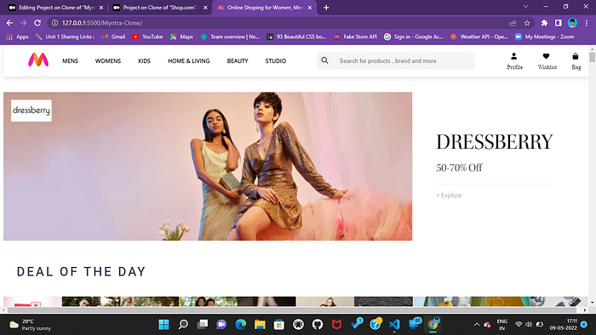Viewport: 596px width, 335px height.
Task: Bookmark this page with the star icon
Action: (x=527, y=23)
